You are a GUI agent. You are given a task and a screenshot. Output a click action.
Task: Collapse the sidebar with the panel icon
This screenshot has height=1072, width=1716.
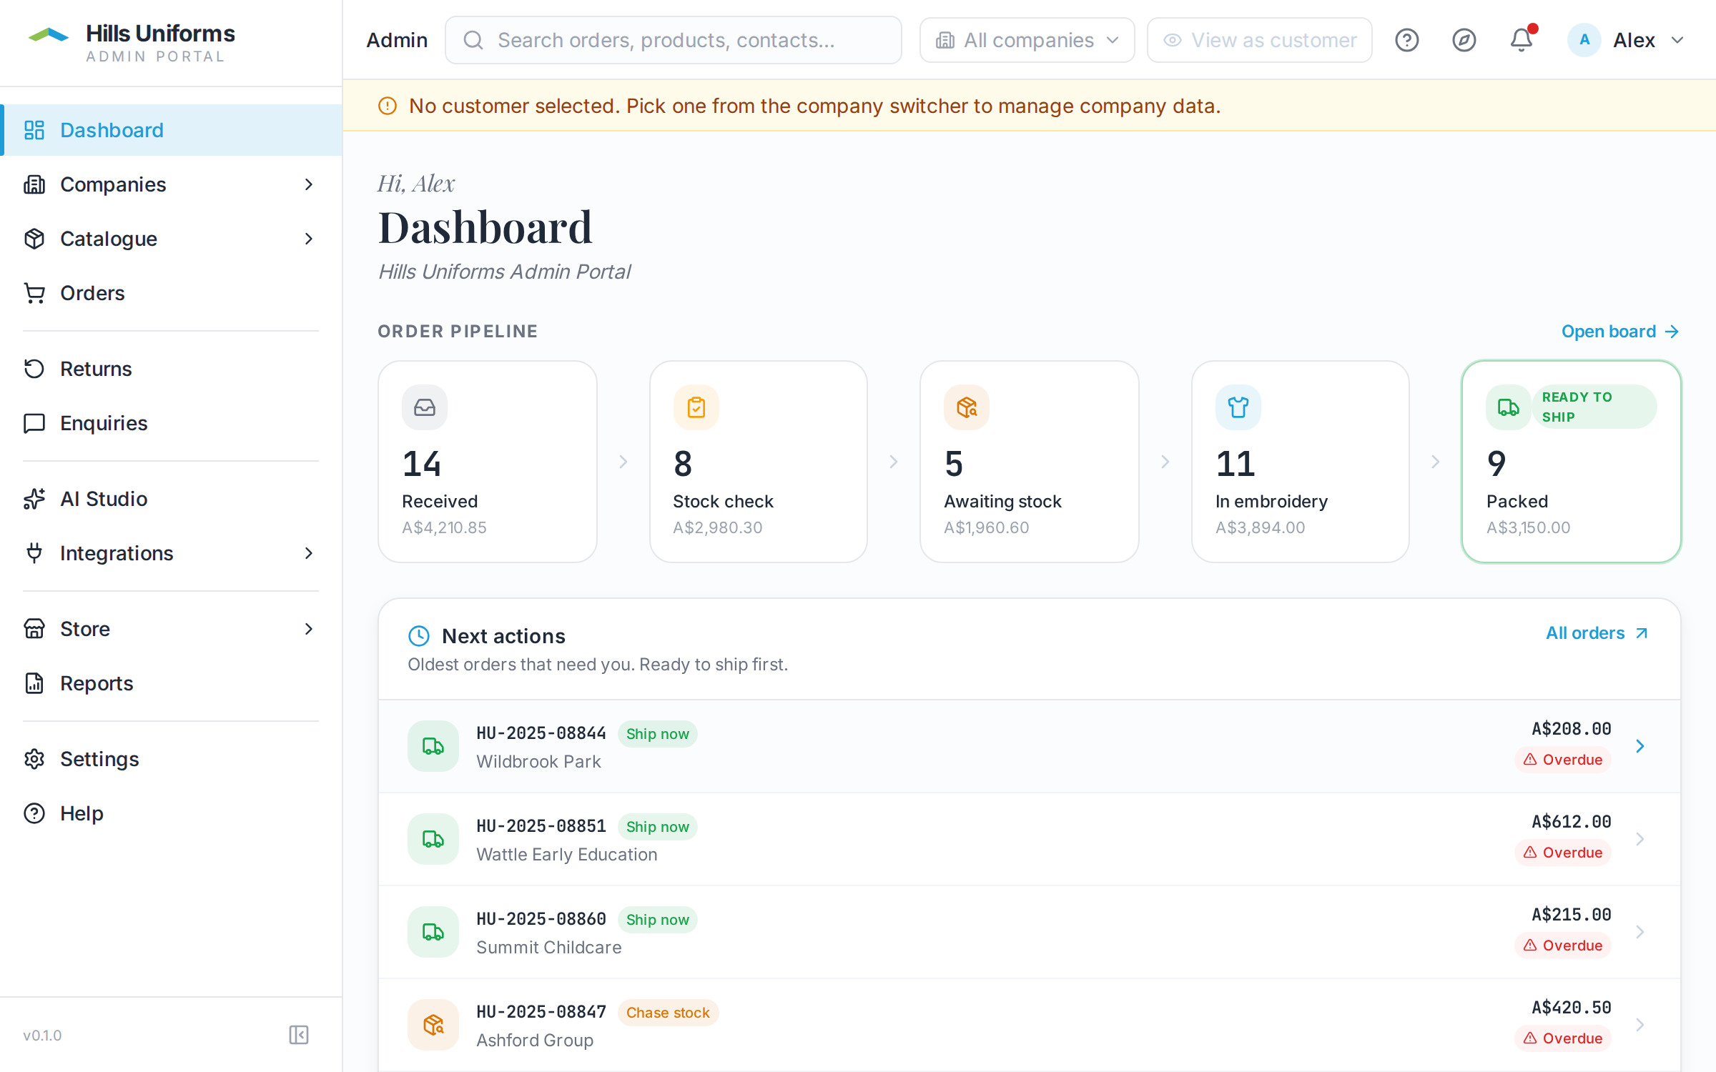point(299,1035)
